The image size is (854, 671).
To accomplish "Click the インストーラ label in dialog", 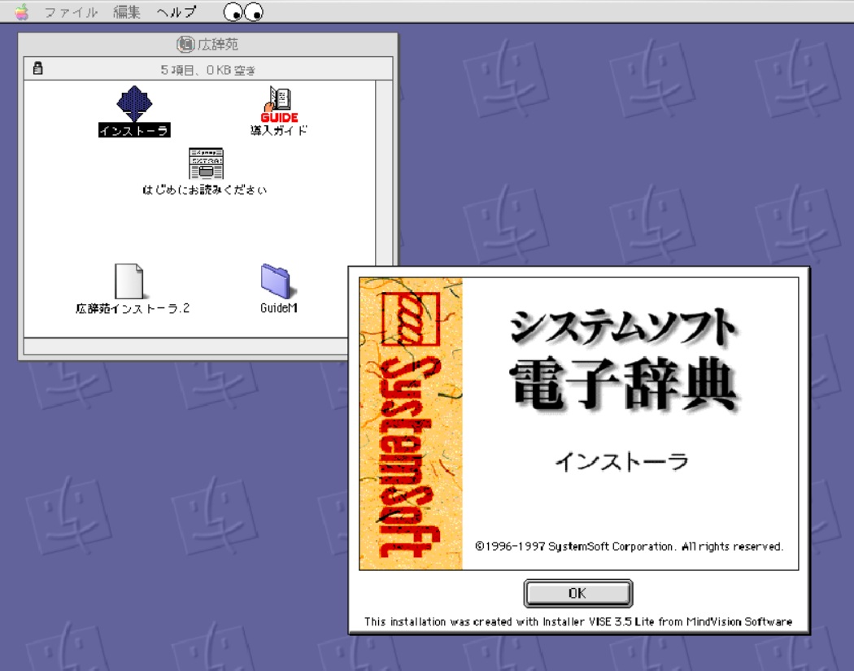I will tap(622, 462).
